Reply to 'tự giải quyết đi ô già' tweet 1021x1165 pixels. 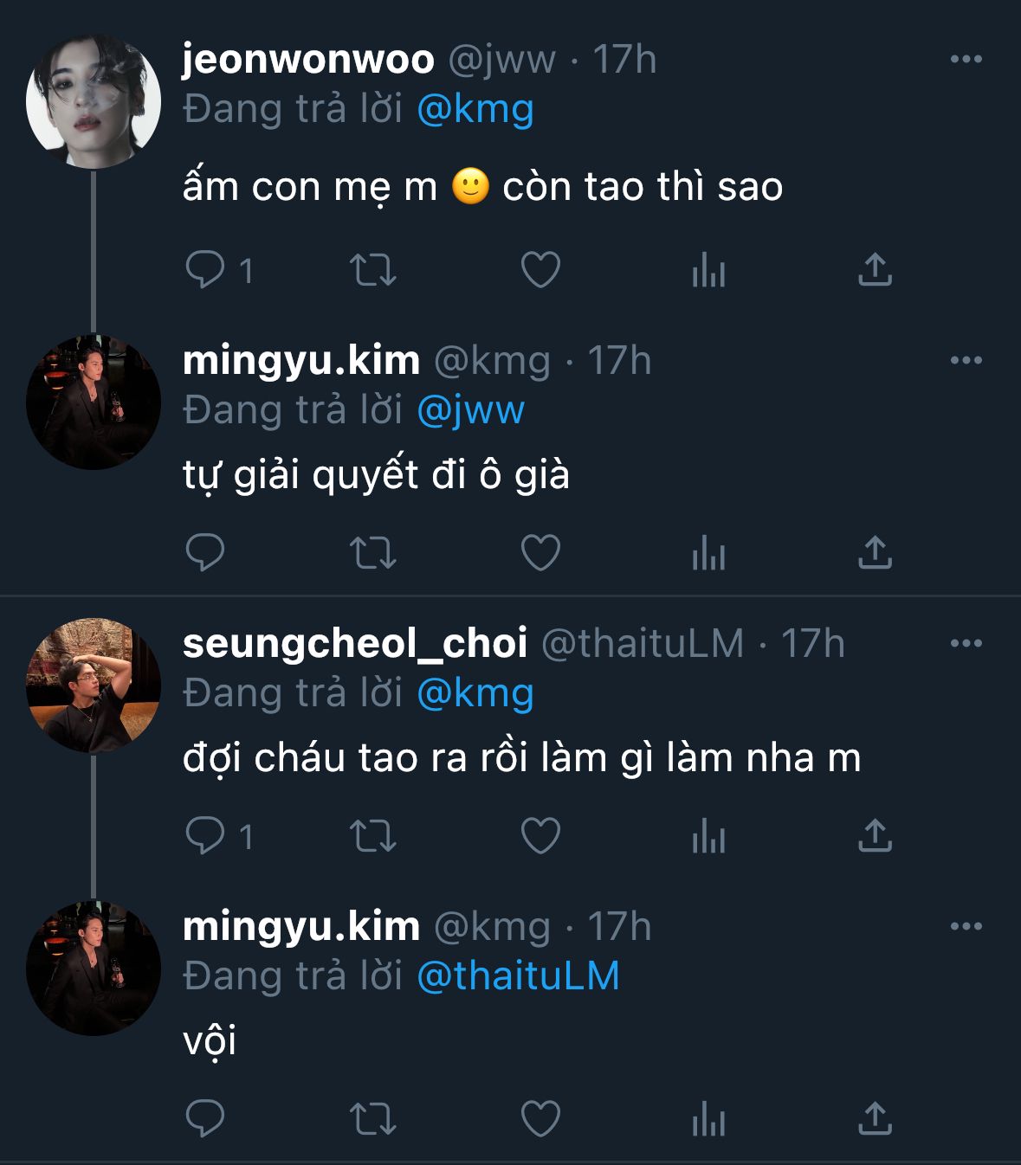(x=205, y=552)
